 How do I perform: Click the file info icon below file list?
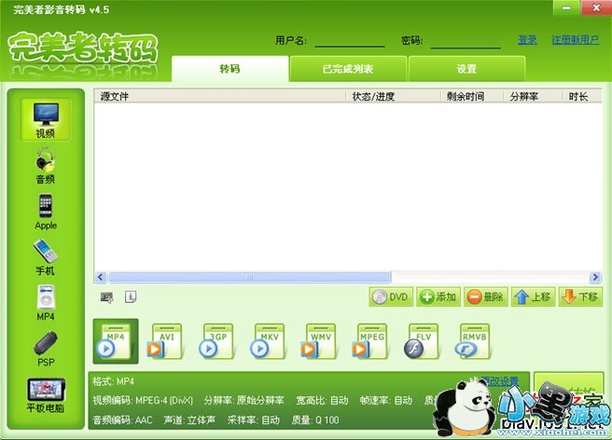(x=131, y=297)
